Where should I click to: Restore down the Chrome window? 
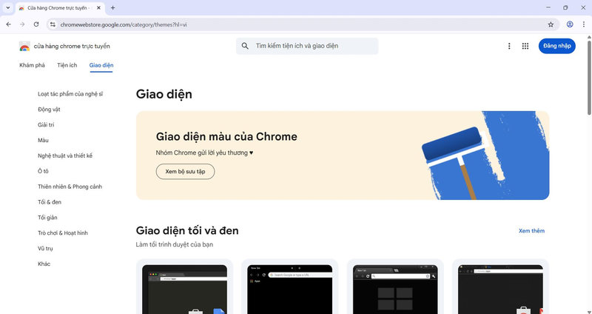(x=565, y=7)
